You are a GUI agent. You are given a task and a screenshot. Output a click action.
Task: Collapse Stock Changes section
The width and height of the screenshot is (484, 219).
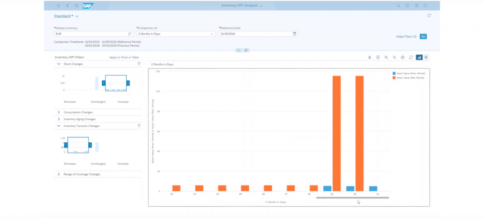pos(59,64)
